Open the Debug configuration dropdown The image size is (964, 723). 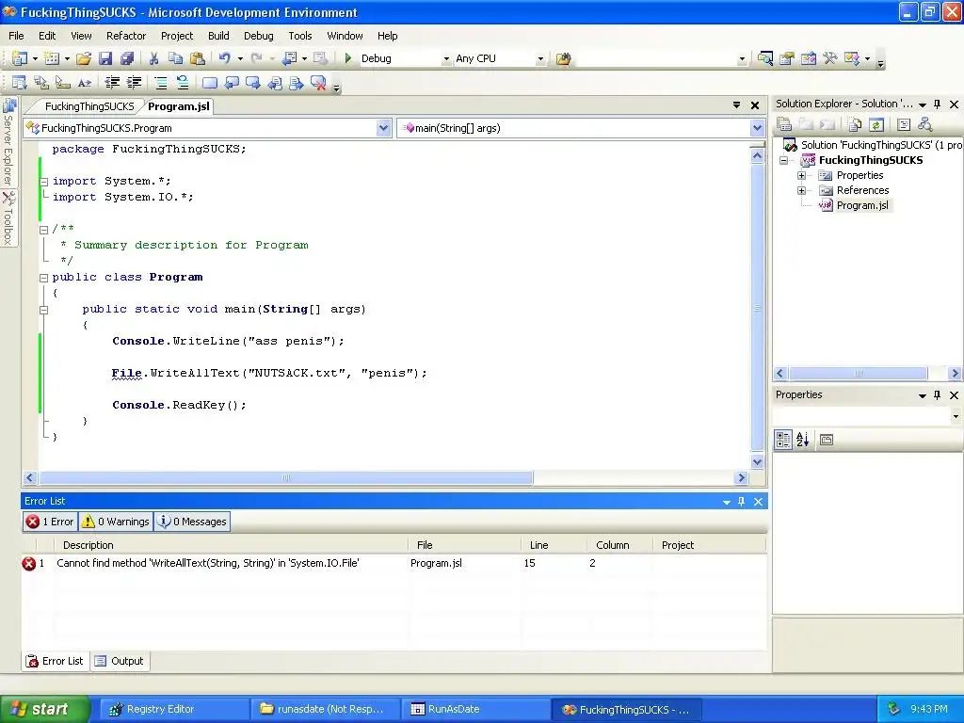pyautogui.click(x=446, y=59)
